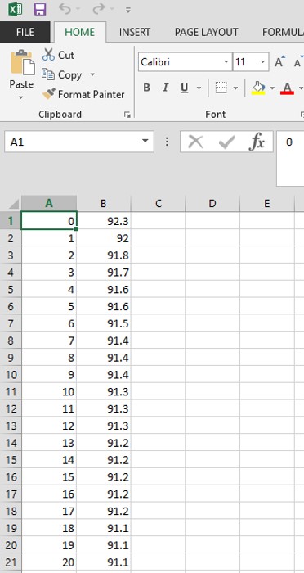Apply red font color
The image size is (304, 573).
tap(287, 88)
